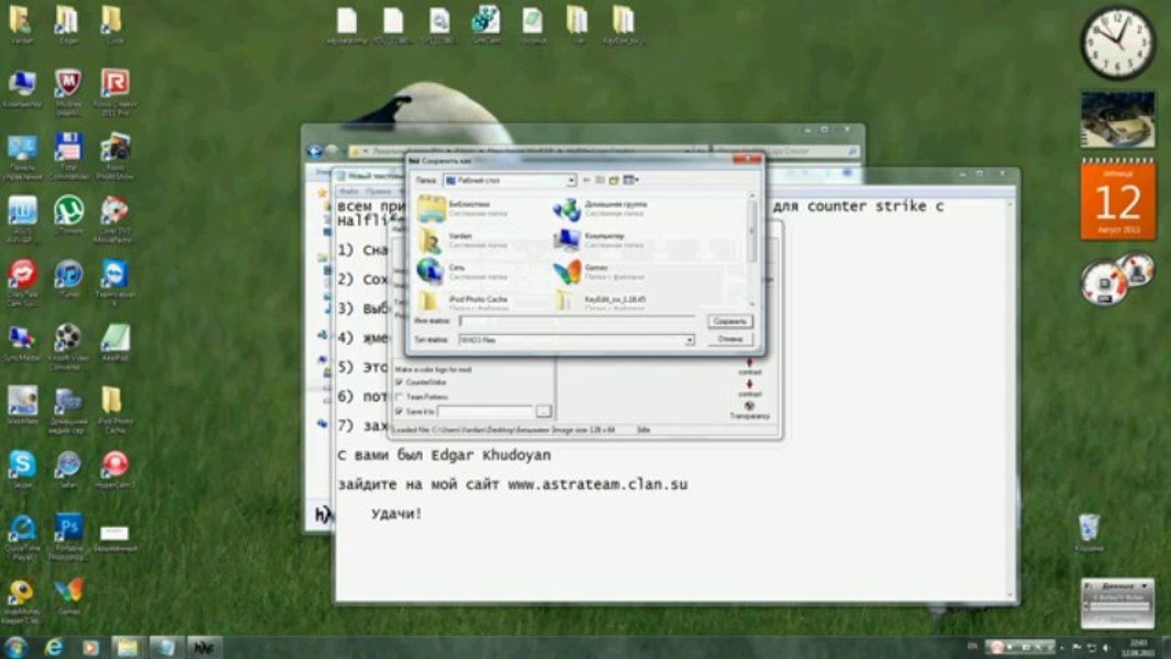This screenshot has height=659, width=1171.
Task: Toggle the Save it to checkbox
Action: (398, 412)
